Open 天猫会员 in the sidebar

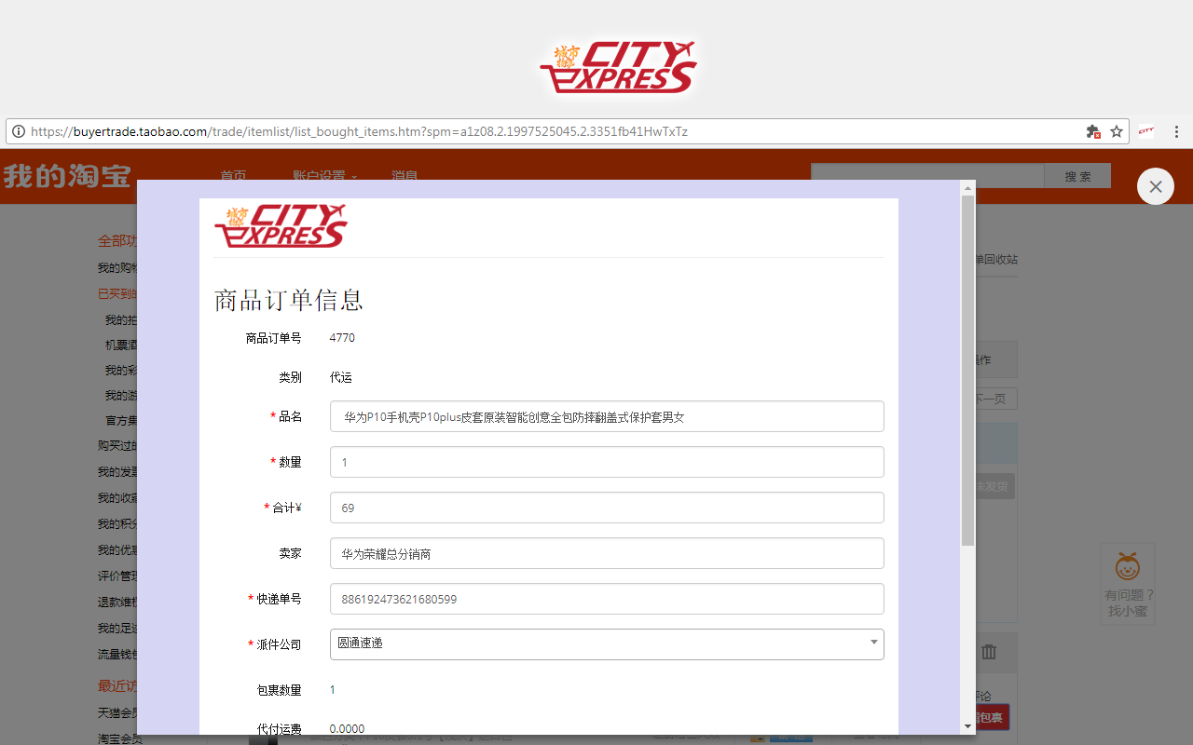point(117,712)
